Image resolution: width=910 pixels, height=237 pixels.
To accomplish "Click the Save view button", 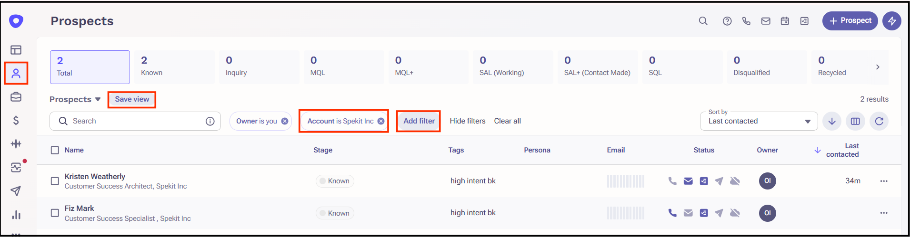I will coord(132,99).
